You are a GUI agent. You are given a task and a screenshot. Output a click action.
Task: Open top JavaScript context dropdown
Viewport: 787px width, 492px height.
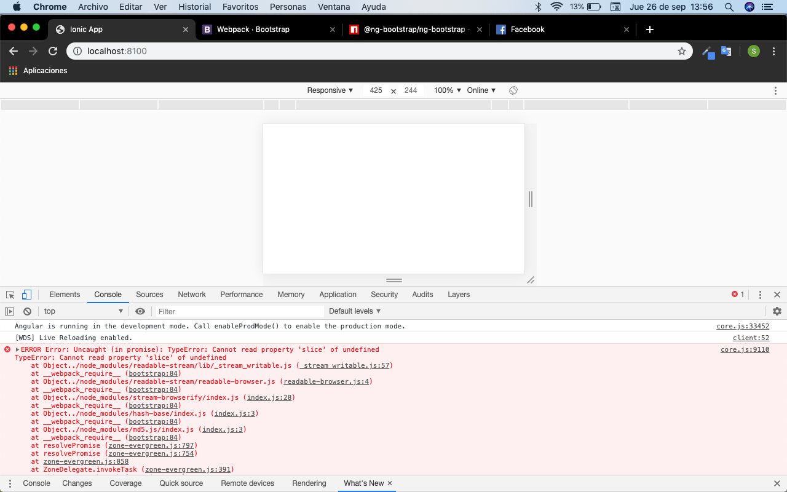[84, 311]
